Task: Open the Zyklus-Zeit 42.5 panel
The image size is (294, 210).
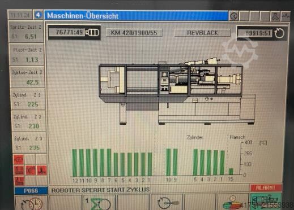Action: pos(28,77)
